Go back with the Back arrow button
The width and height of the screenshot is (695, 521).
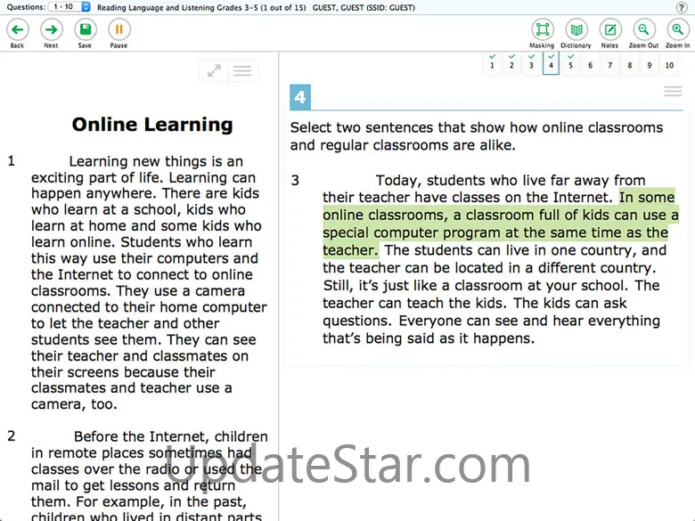pyautogui.click(x=17, y=30)
